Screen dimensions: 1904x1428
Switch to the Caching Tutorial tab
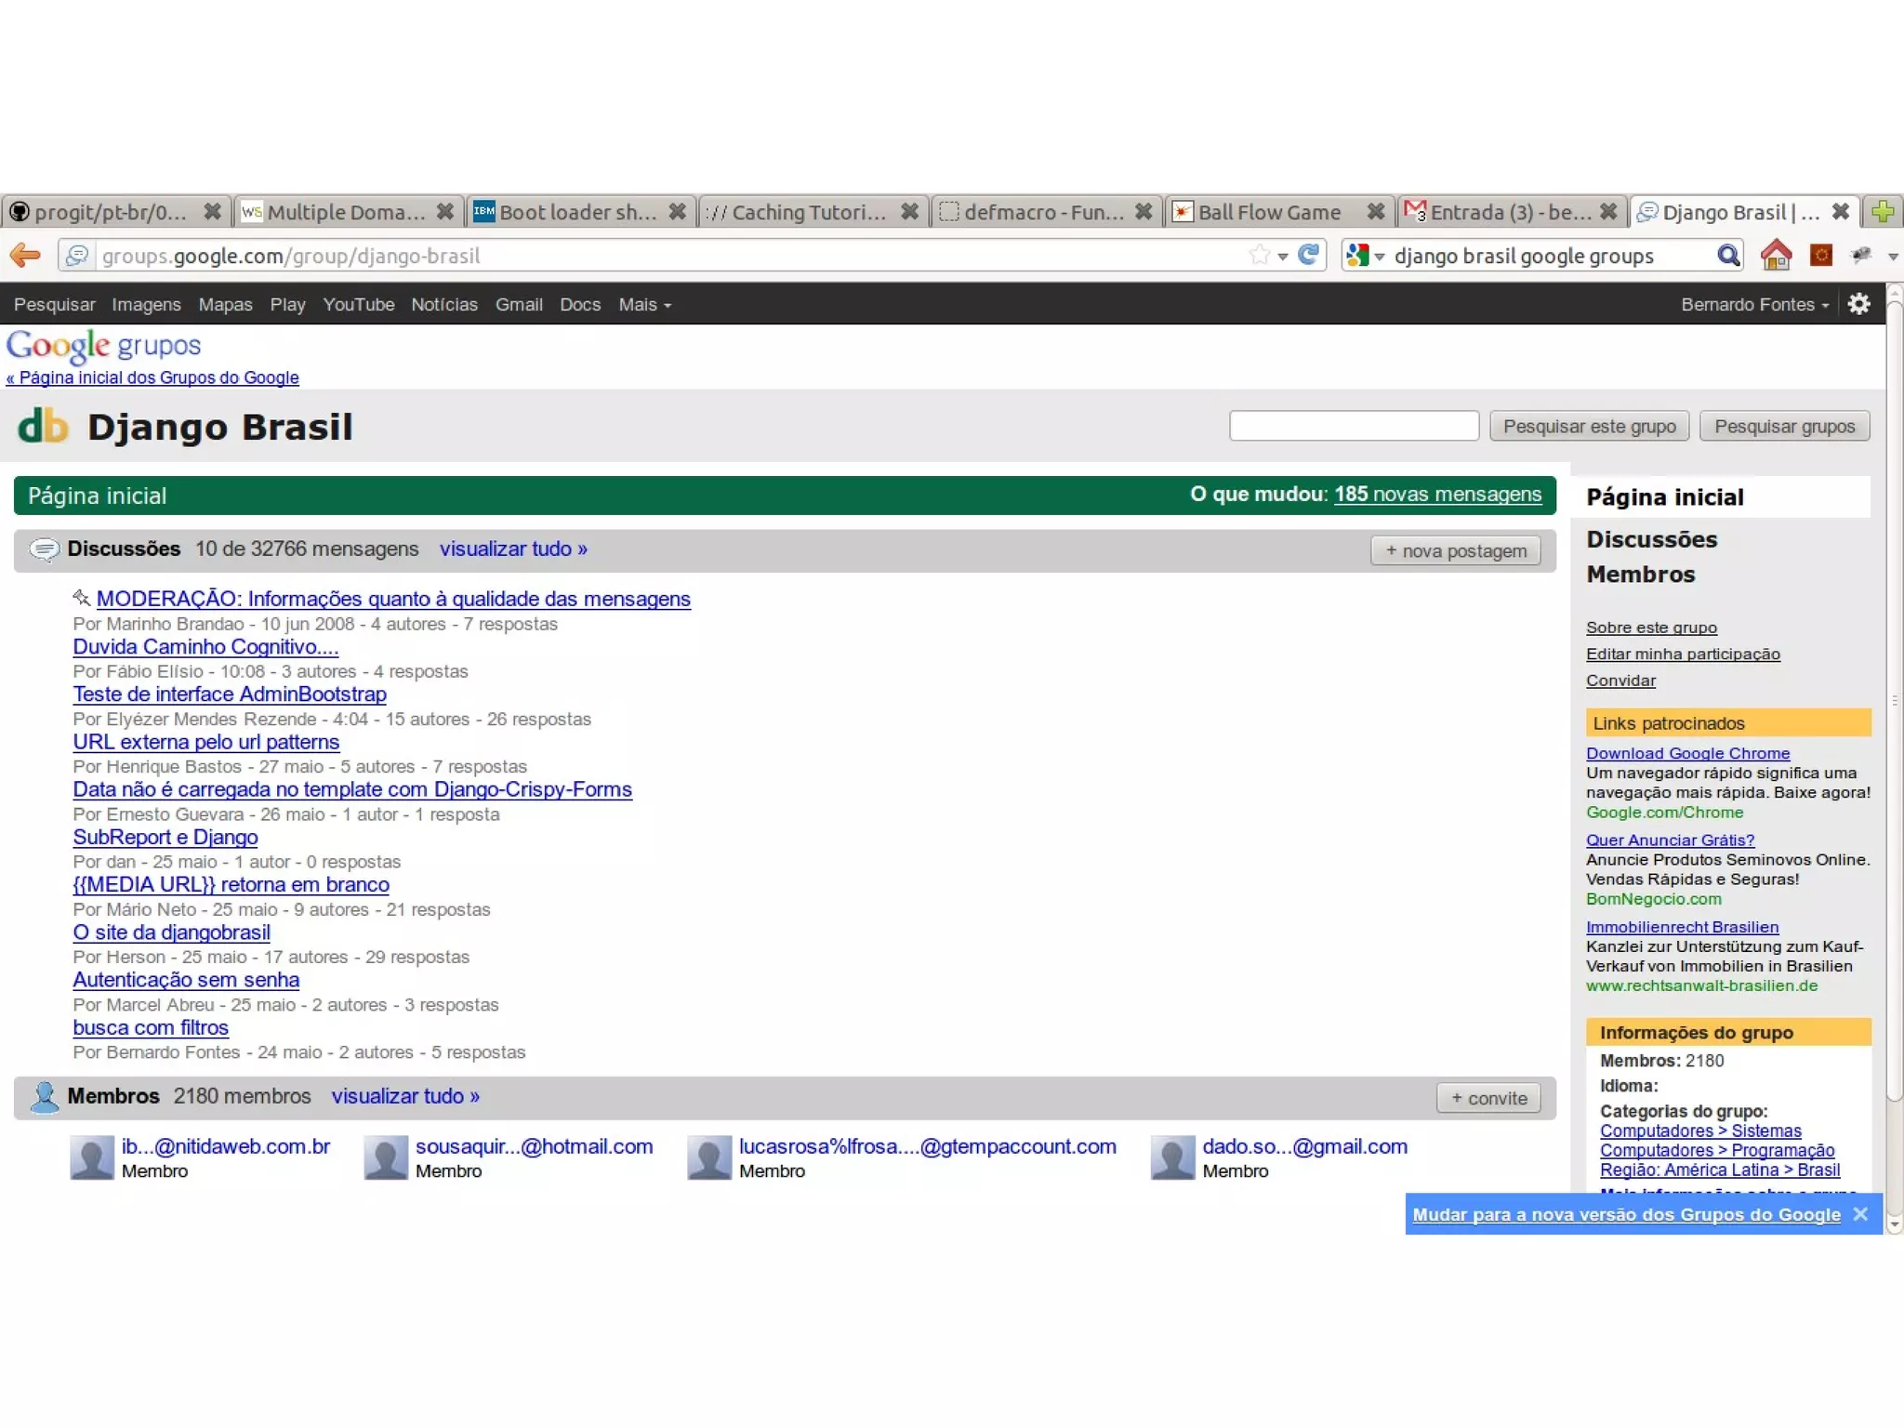[x=800, y=212]
